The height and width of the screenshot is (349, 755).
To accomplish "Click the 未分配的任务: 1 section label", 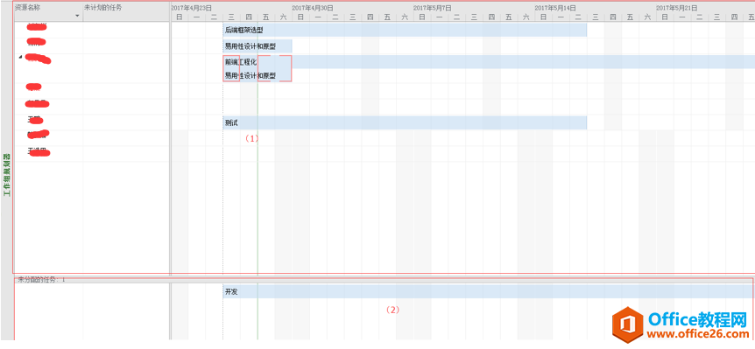I will [x=41, y=279].
